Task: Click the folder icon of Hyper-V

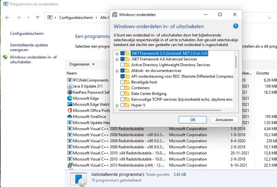Action: 127,105
